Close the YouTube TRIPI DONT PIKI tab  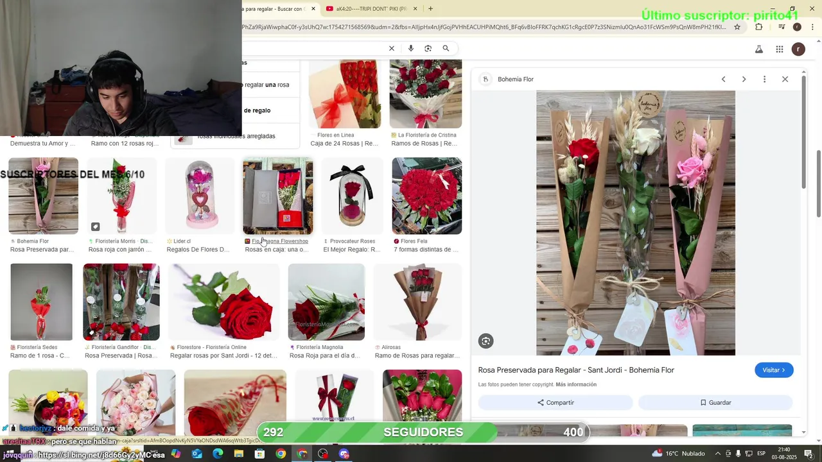click(x=415, y=9)
